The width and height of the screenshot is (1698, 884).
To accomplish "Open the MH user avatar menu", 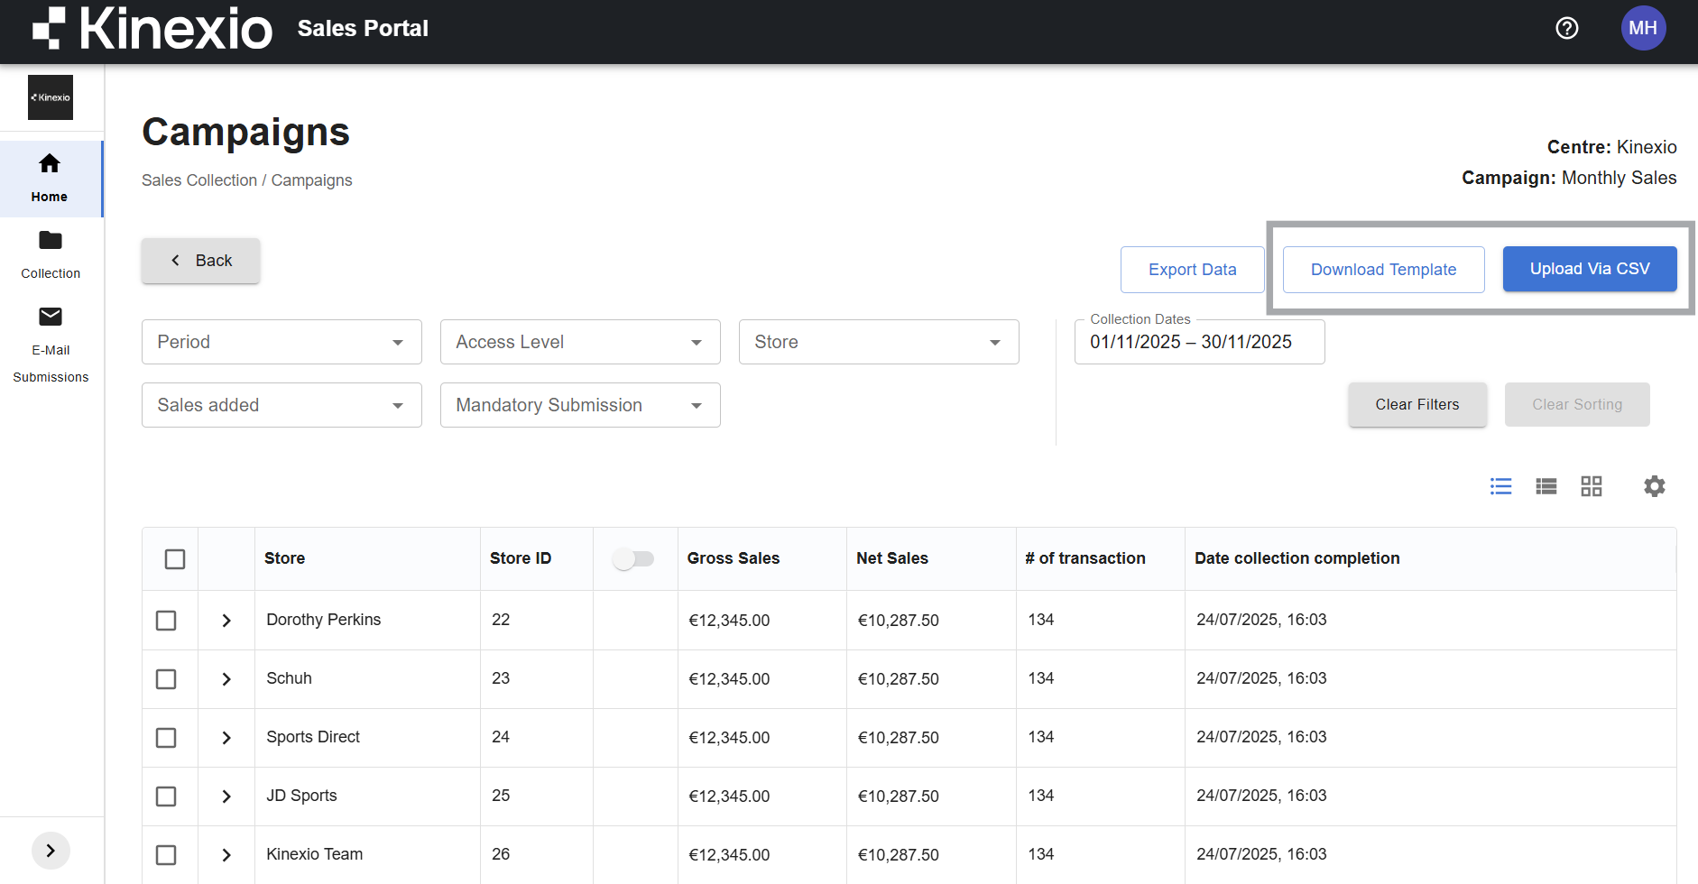I will [x=1643, y=28].
